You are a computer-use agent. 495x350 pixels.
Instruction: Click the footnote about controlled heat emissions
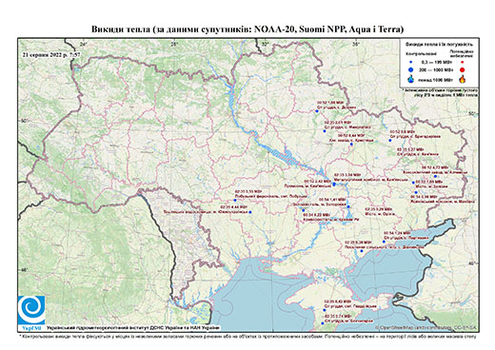tap(247, 336)
